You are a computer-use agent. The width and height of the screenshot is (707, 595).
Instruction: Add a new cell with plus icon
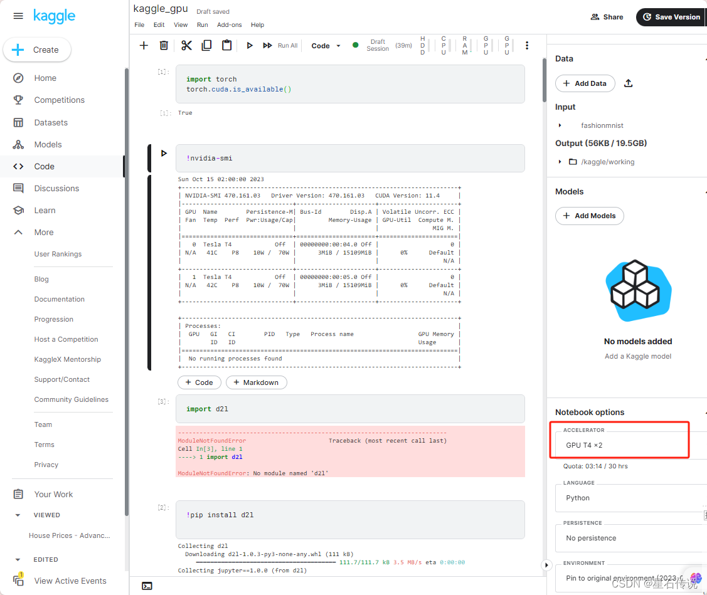click(x=144, y=46)
